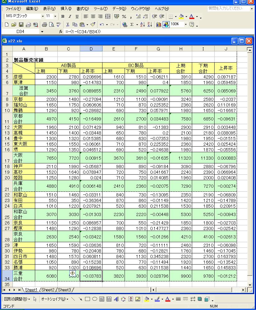Toggle Italic formatting button

70,16
